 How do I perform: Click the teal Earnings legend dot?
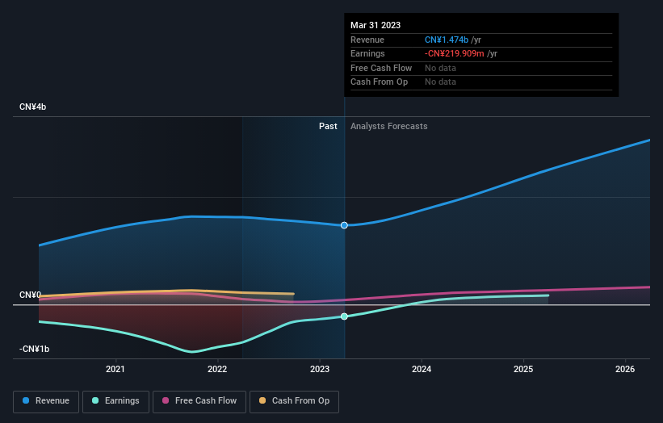[x=95, y=400]
